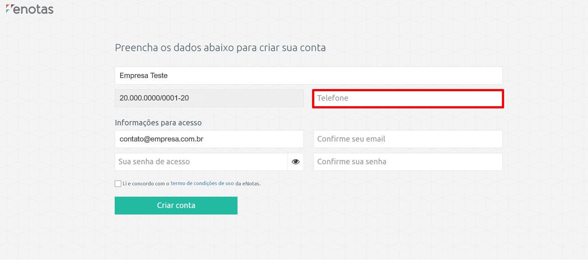Screen dimensions: 588x260
Task: Click the Criar conta button
Action: 176,205
